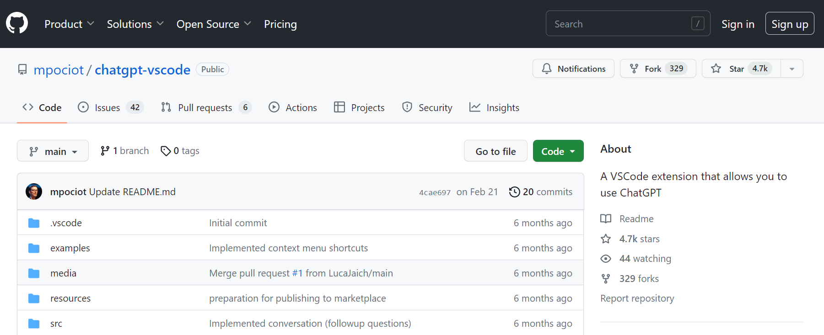
Task: Click the .vscode folder icon
Action: tap(34, 223)
